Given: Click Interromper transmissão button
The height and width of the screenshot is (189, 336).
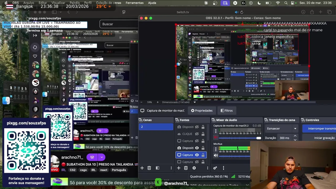Looking at the screenshot, I should (319, 129).
